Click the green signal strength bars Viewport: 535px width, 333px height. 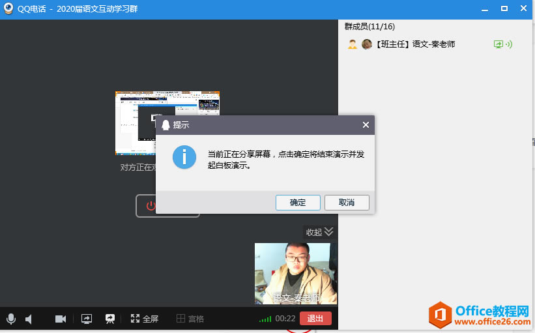tap(265, 319)
